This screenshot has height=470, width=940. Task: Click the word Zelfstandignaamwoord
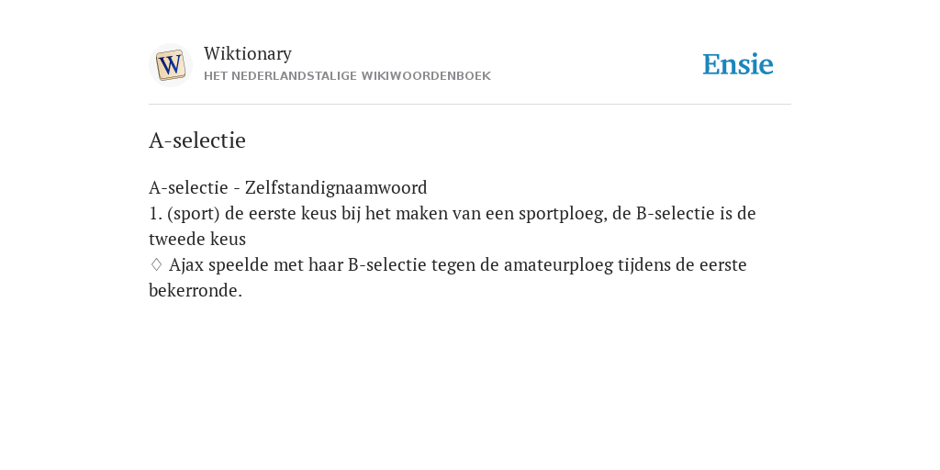(x=336, y=187)
